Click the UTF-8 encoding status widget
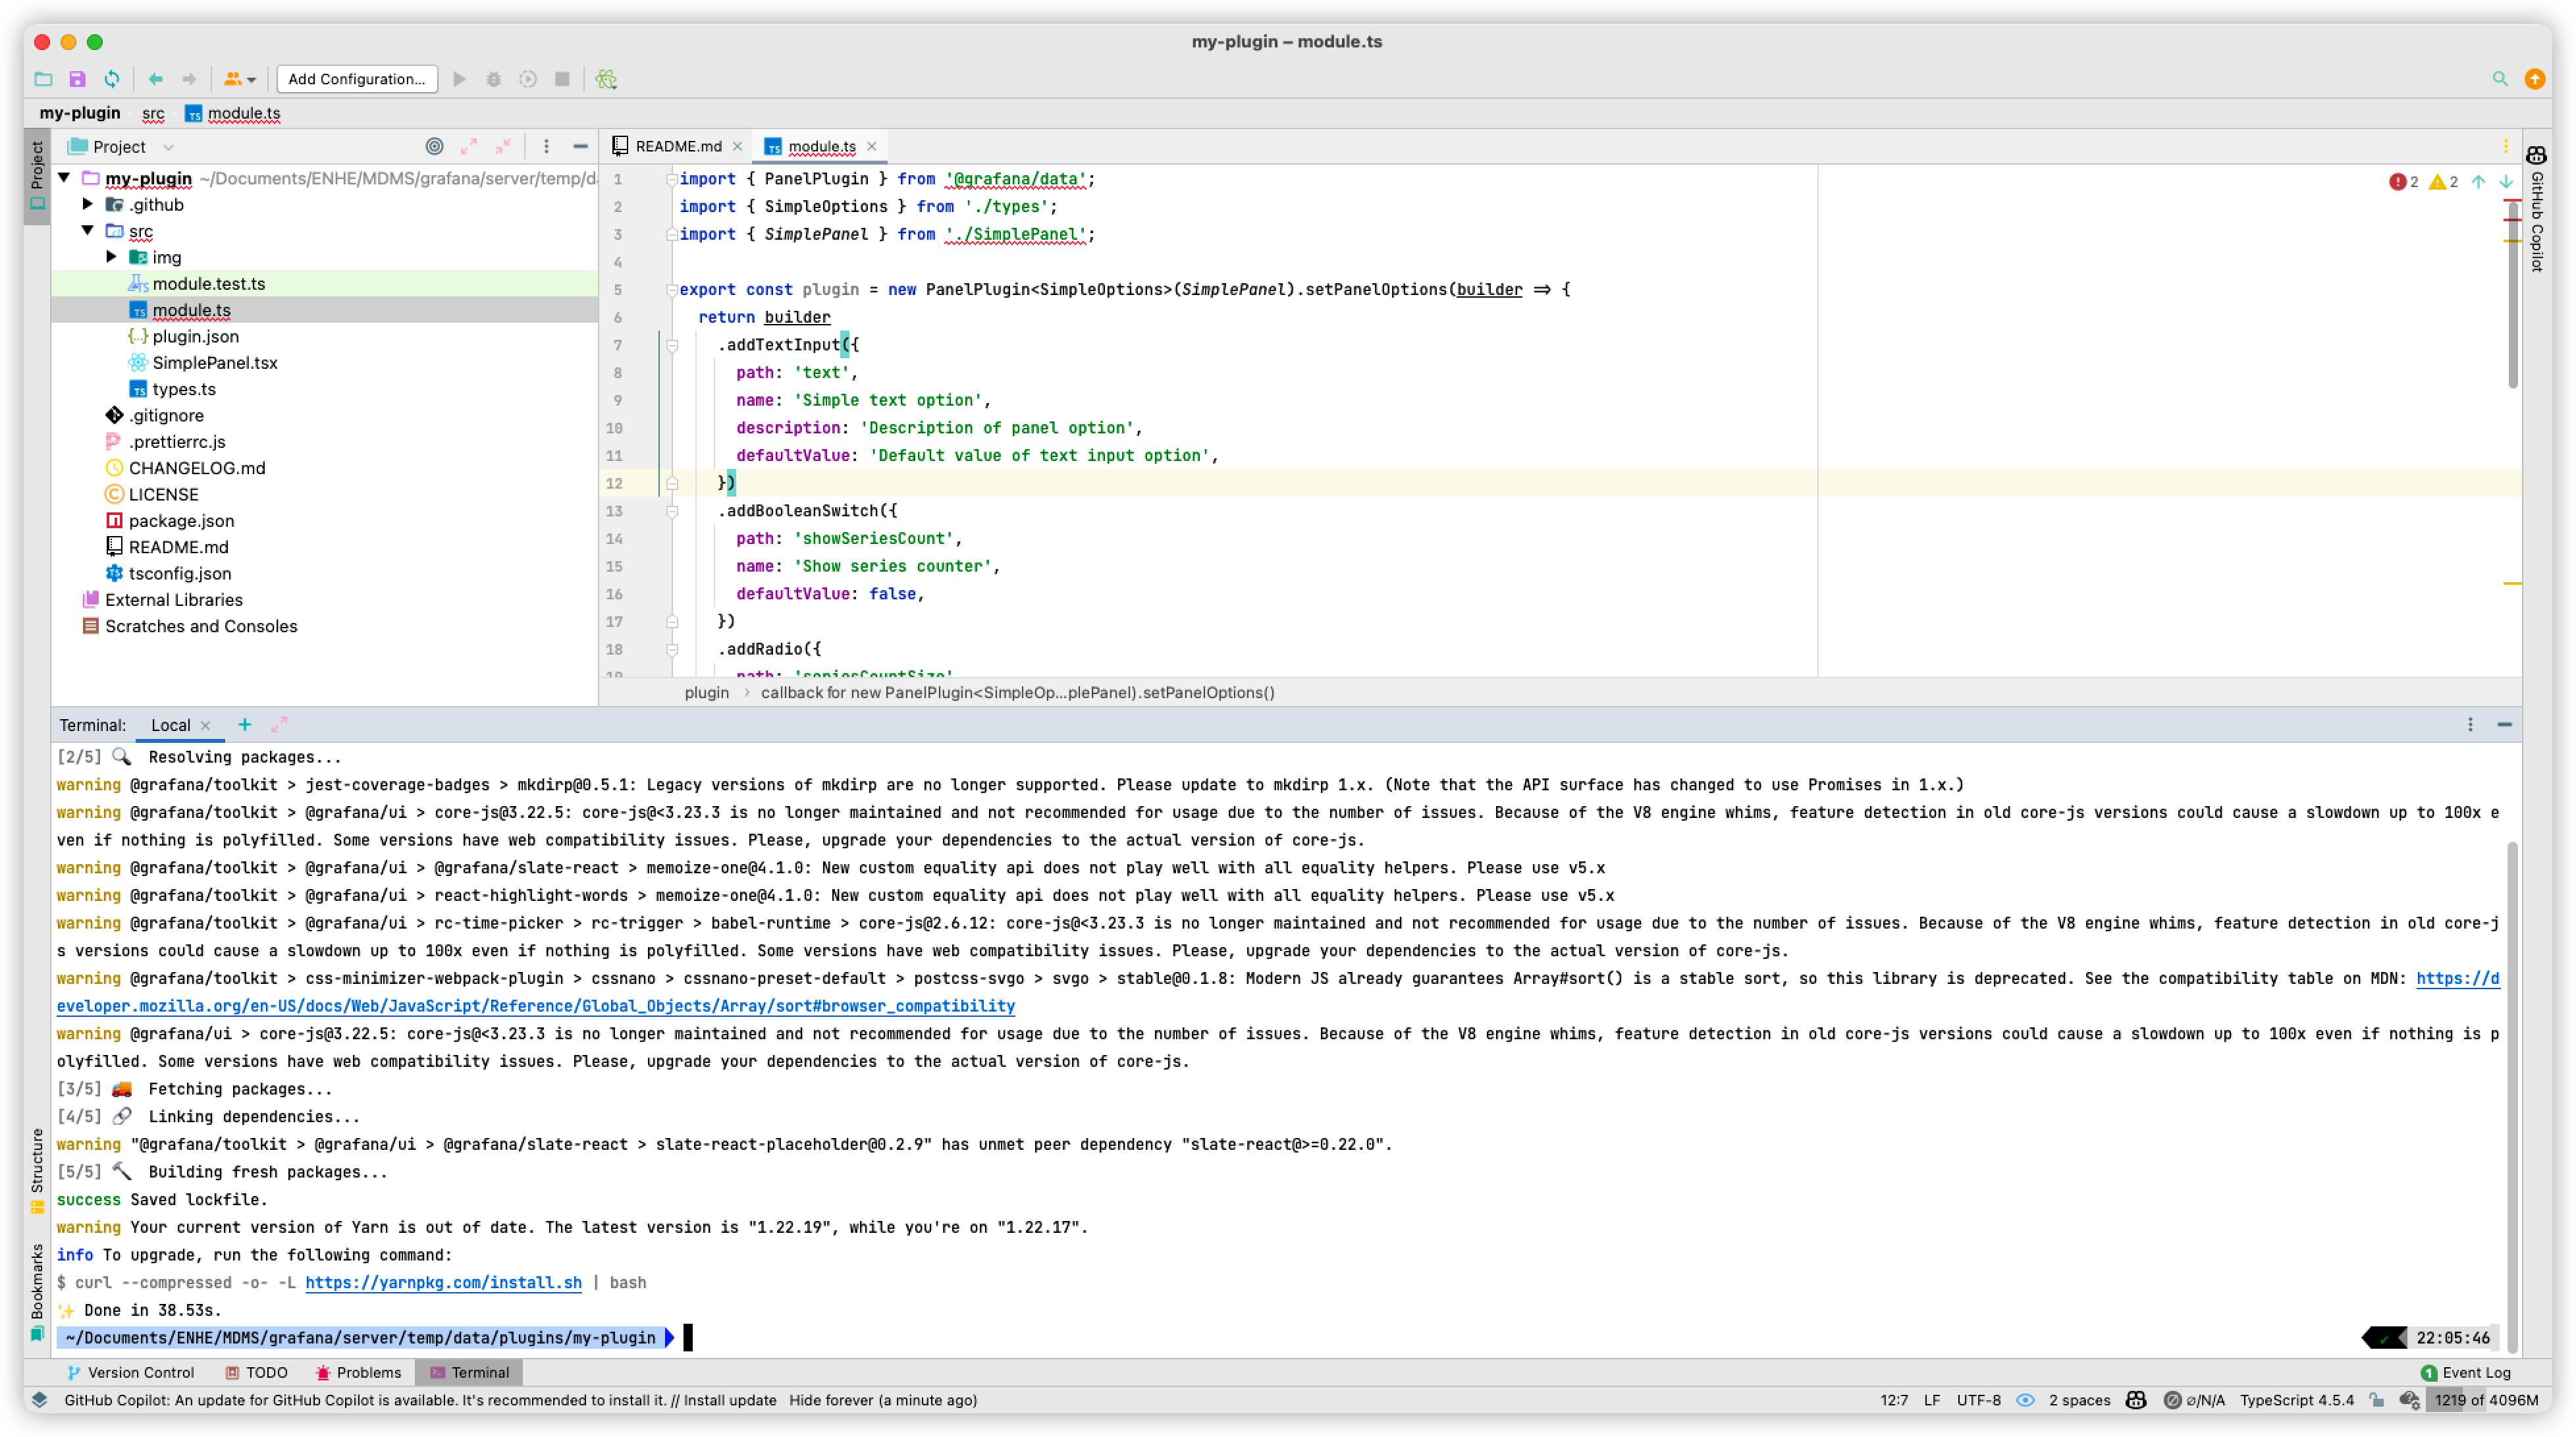Screen dimensions: 2576x1437 coord(1978,1400)
